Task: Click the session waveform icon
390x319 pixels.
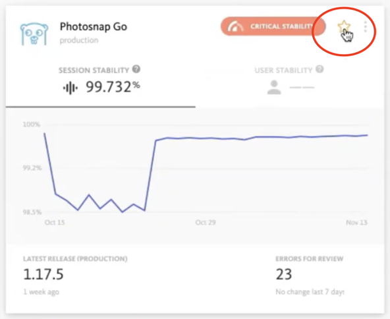Action: 70,88
